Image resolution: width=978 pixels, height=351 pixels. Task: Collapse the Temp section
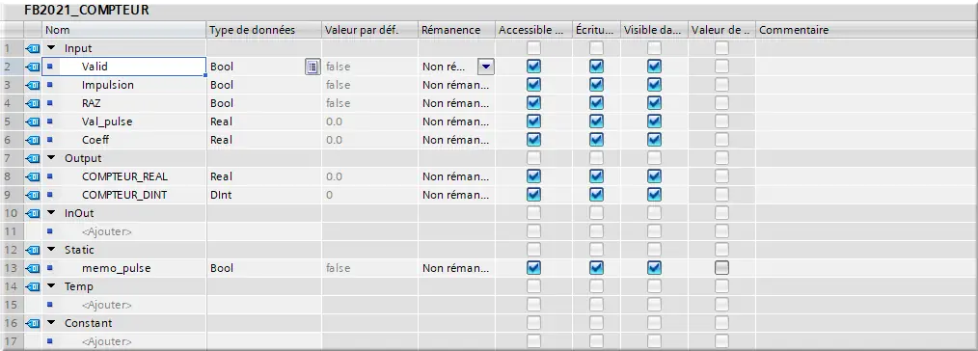(x=50, y=286)
